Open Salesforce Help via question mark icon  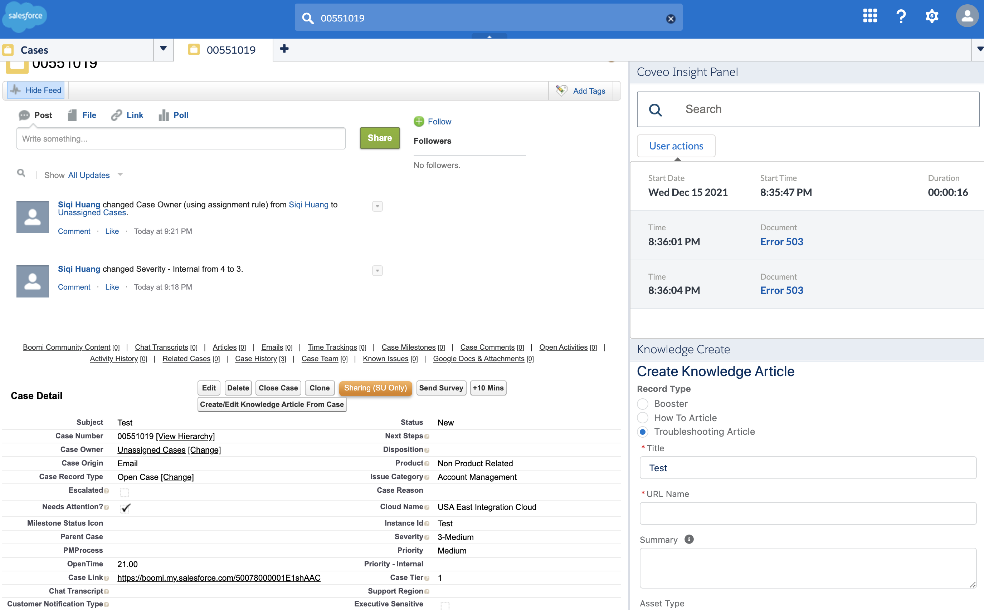901,16
